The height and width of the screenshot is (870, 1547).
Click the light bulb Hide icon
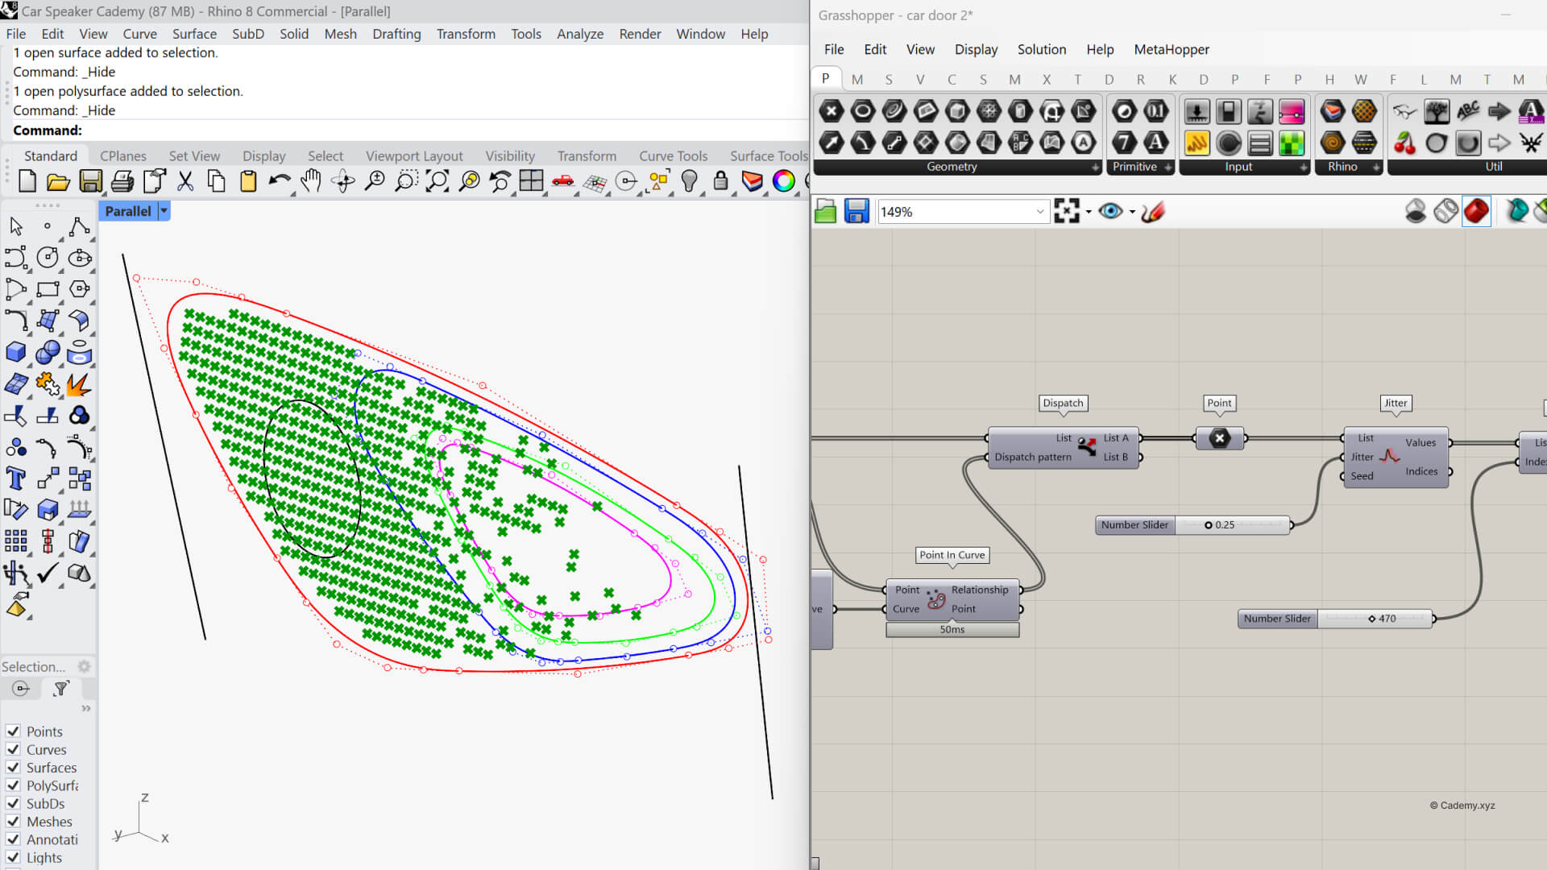click(x=689, y=181)
